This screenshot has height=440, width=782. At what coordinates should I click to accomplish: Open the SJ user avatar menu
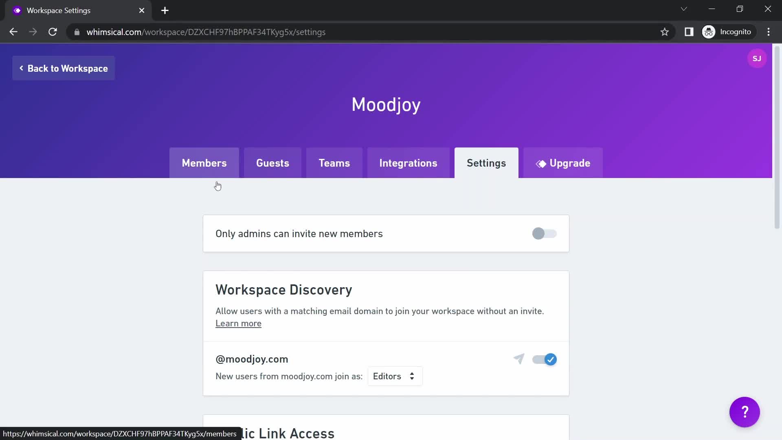[x=757, y=59]
